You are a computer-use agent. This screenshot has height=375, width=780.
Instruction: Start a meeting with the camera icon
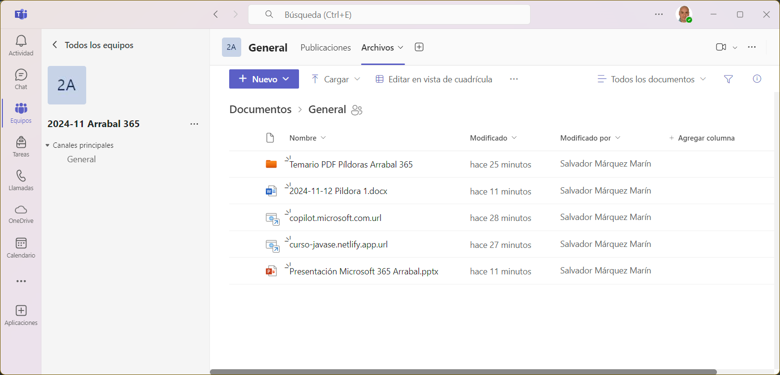coord(721,47)
